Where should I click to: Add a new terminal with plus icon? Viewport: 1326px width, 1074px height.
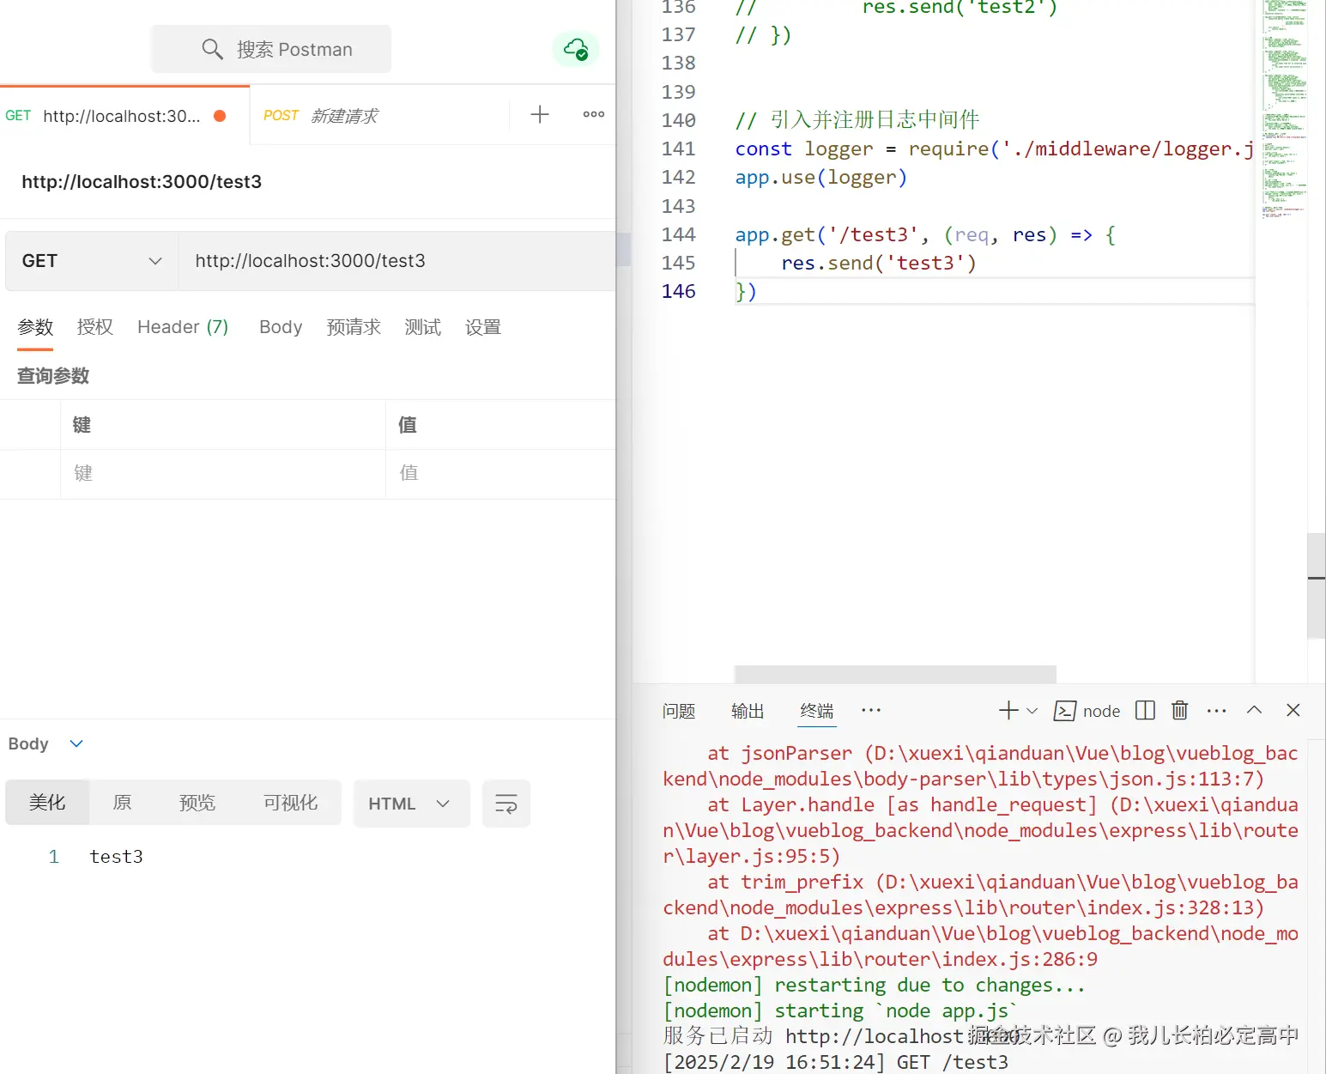[x=1008, y=710]
